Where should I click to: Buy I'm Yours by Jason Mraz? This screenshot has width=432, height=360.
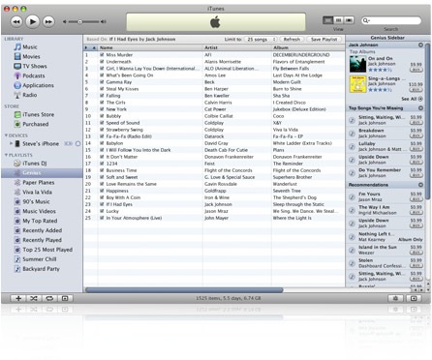[x=417, y=199]
